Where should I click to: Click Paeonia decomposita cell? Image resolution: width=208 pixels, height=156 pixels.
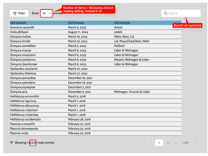[x=24, y=129]
